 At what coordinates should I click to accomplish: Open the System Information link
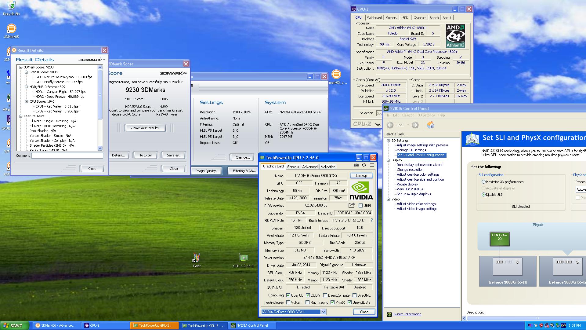tap(407, 314)
